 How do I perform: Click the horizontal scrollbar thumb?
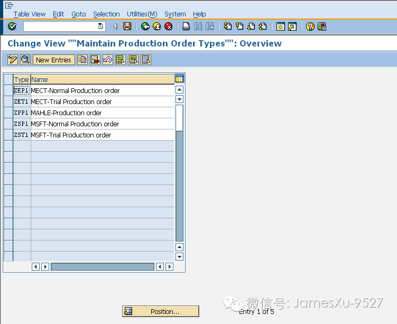[x=103, y=266]
